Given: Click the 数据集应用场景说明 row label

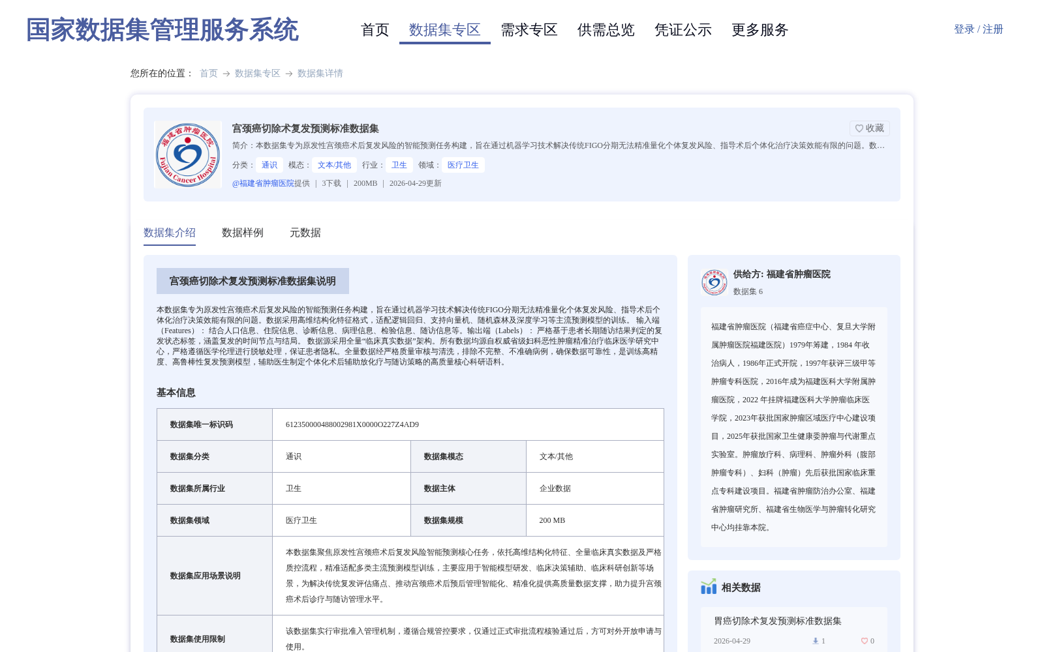Looking at the screenshot, I should point(206,576).
